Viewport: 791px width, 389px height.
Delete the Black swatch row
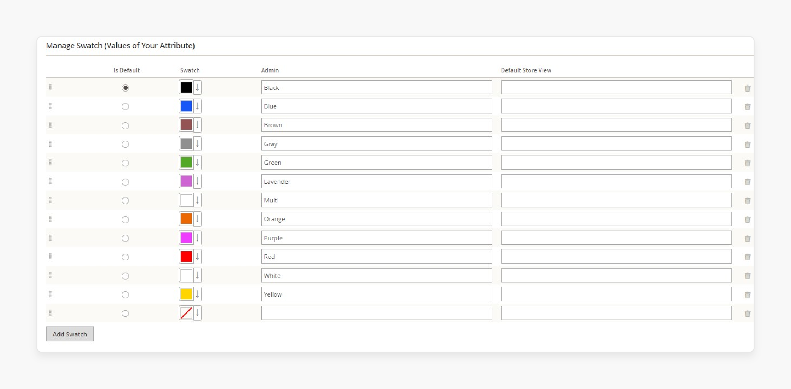[x=747, y=88]
